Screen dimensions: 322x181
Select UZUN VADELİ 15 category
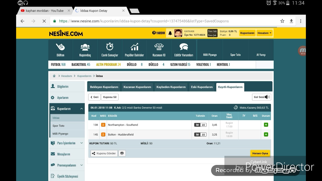click(x=180, y=65)
